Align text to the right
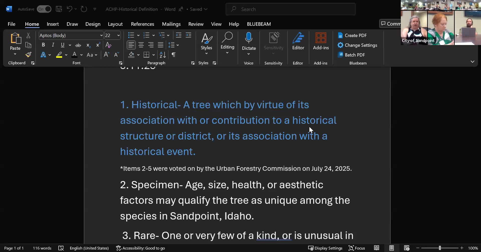 pyautogui.click(x=151, y=45)
